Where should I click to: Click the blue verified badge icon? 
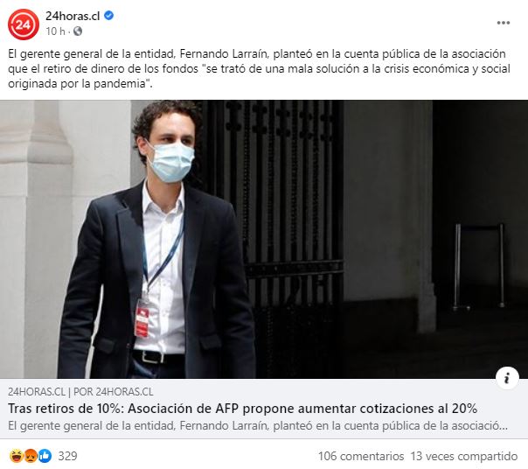pos(108,16)
